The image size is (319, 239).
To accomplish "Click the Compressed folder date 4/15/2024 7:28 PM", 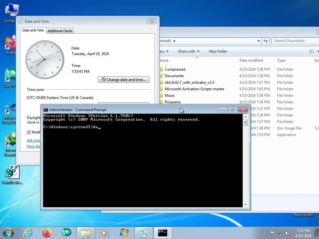I will click(255, 69).
